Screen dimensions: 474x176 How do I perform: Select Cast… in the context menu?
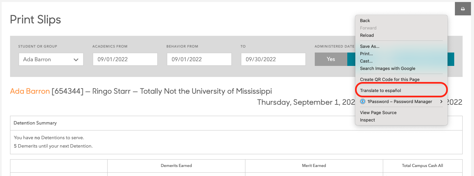click(366, 61)
